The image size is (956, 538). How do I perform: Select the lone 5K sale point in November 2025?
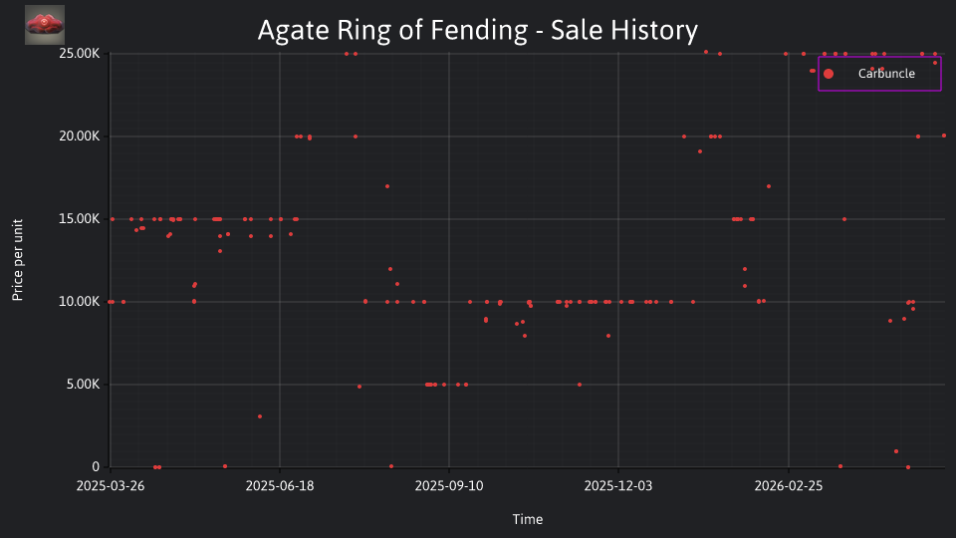[580, 385]
